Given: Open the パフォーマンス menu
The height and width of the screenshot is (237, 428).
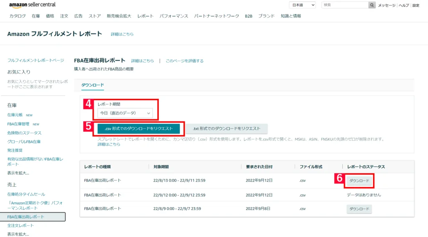Looking at the screenshot, I should pos(174,16).
